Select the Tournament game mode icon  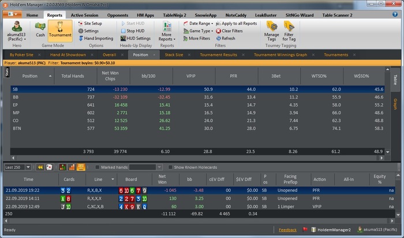(60, 30)
